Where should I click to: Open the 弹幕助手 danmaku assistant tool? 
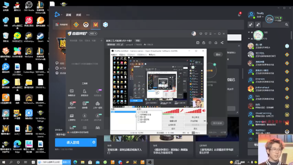click(72, 93)
